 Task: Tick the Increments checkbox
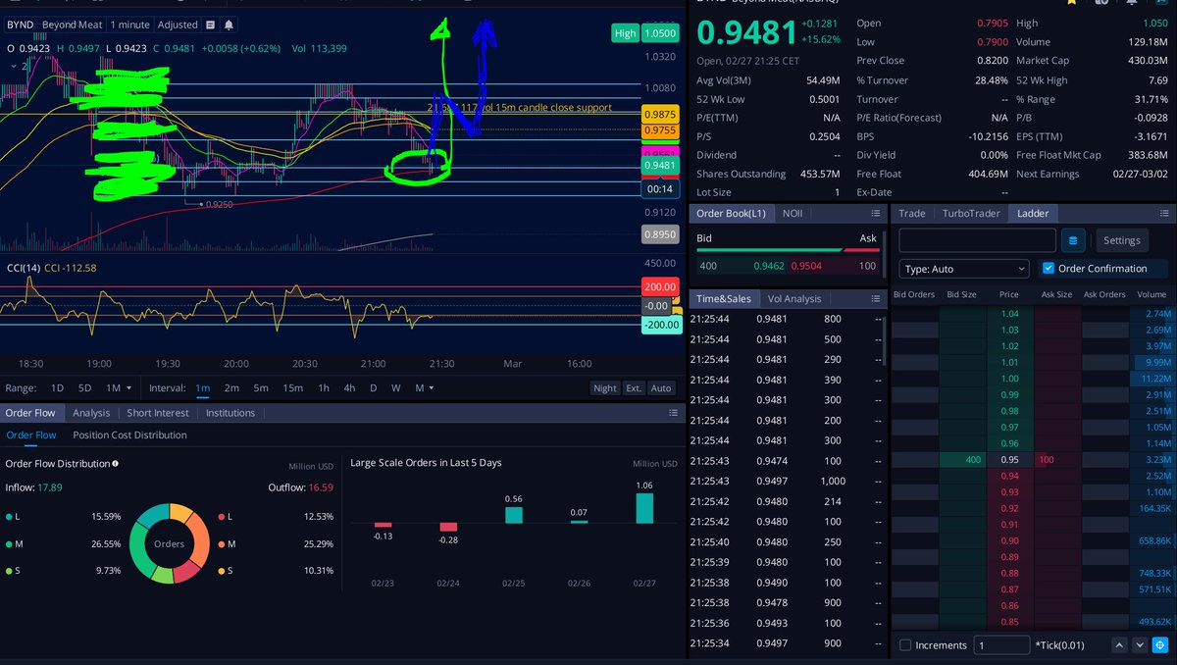pos(905,645)
